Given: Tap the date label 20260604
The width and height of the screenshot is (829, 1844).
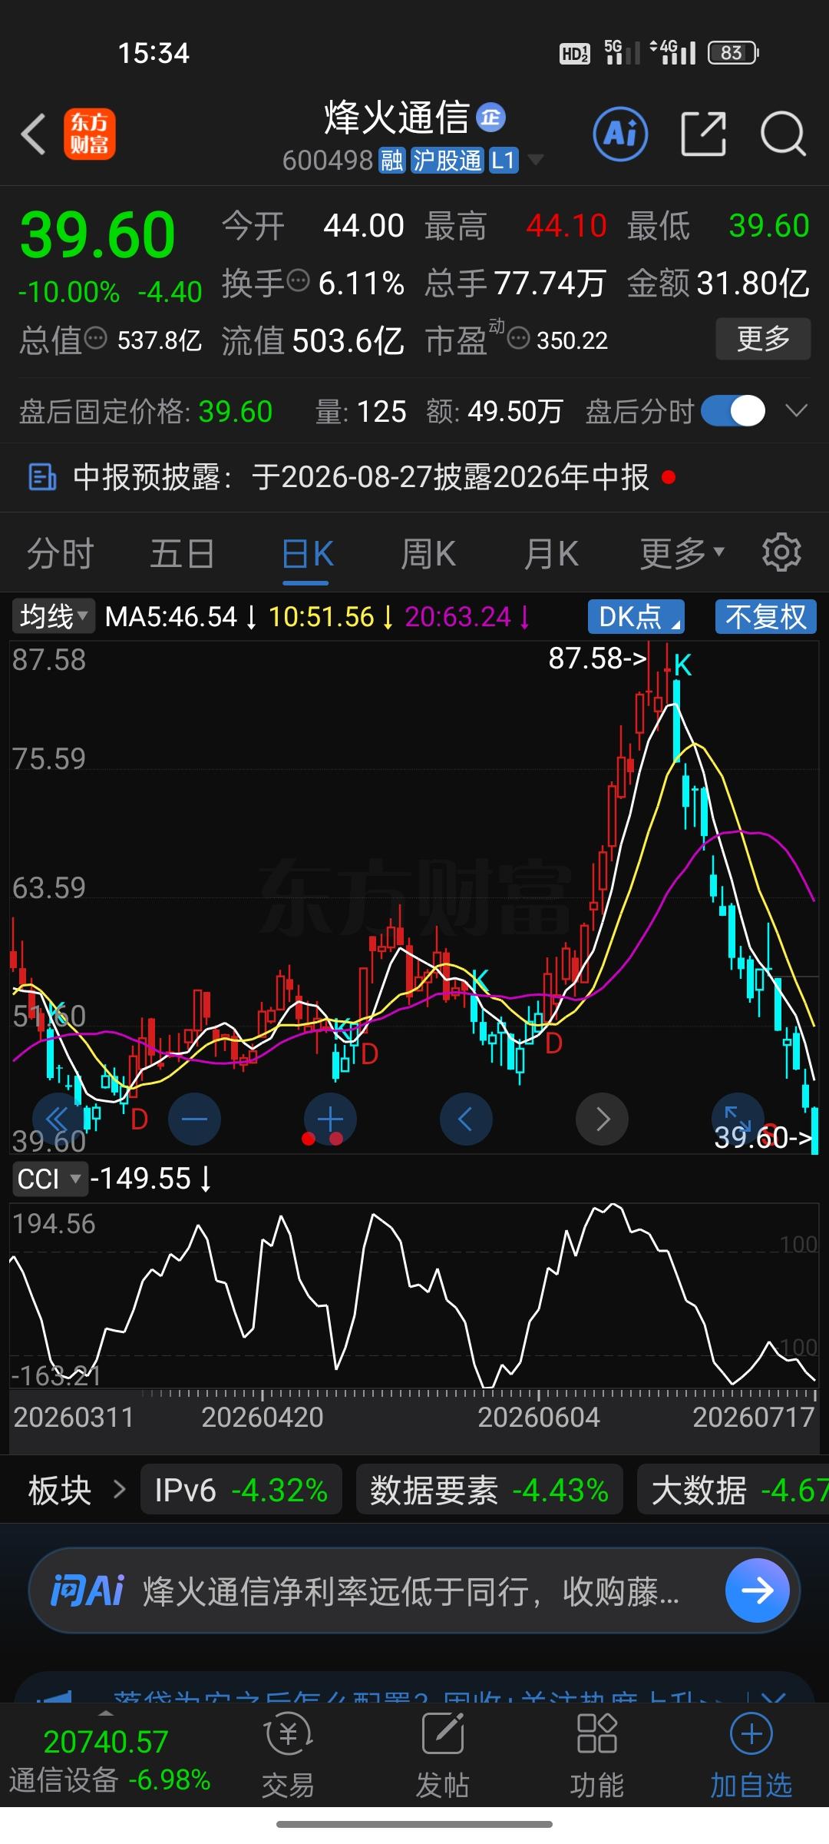Looking at the screenshot, I should (538, 1418).
